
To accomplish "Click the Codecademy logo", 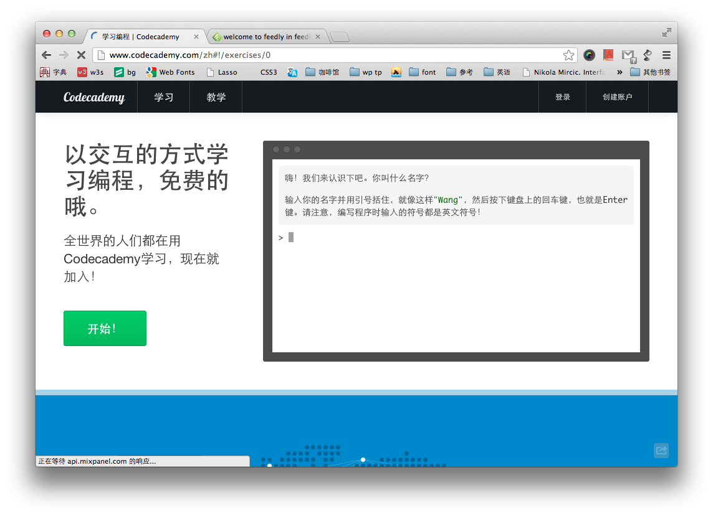I will [x=94, y=96].
